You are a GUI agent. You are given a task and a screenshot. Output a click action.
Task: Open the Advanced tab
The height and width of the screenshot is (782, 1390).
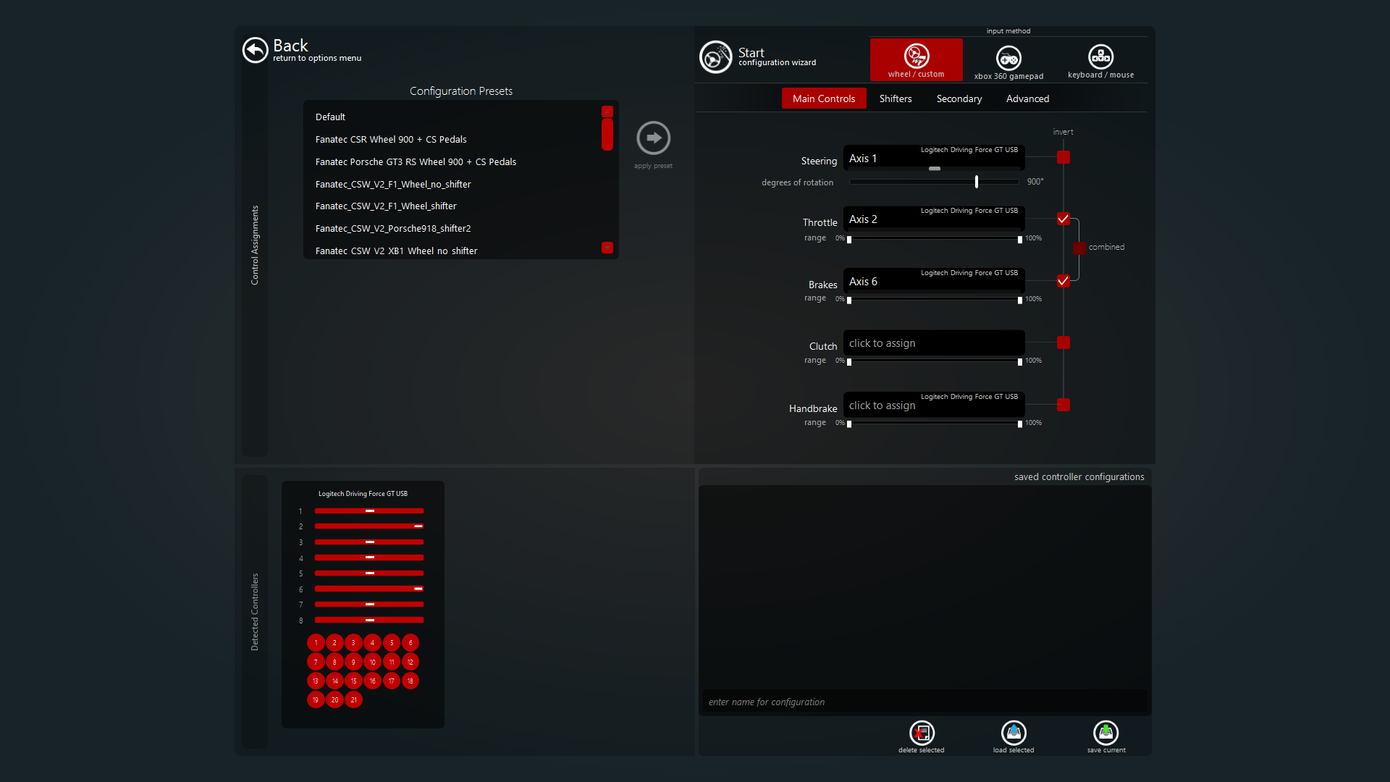click(1027, 98)
